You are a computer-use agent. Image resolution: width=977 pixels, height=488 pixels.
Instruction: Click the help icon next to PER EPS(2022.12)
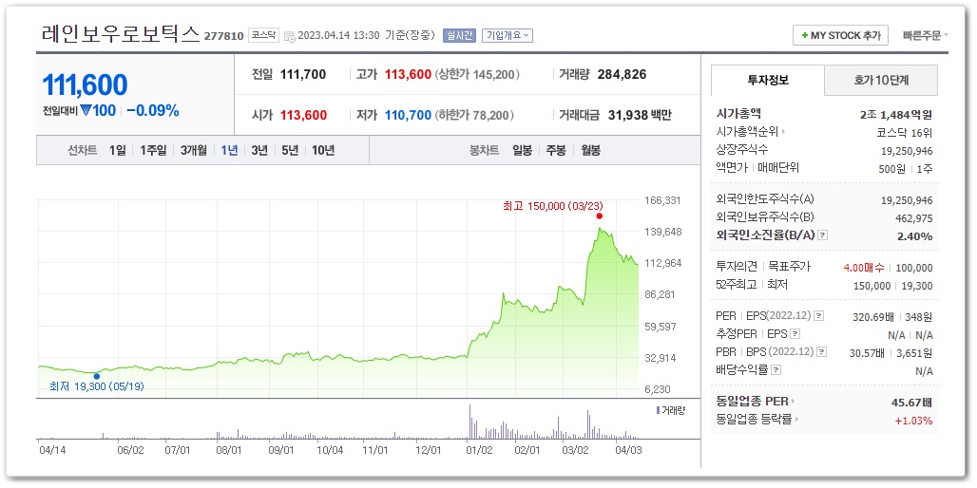point(818,316)
